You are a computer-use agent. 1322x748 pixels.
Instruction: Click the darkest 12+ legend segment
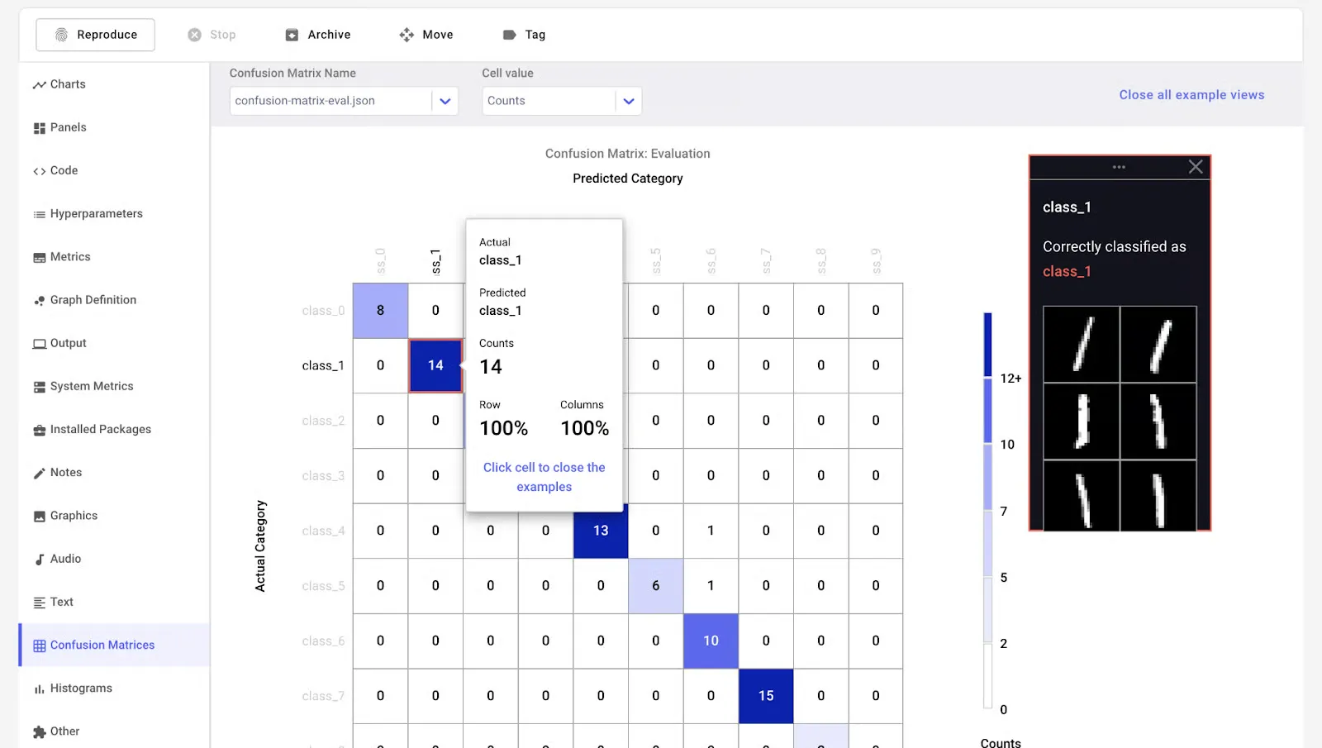(987, 345)
